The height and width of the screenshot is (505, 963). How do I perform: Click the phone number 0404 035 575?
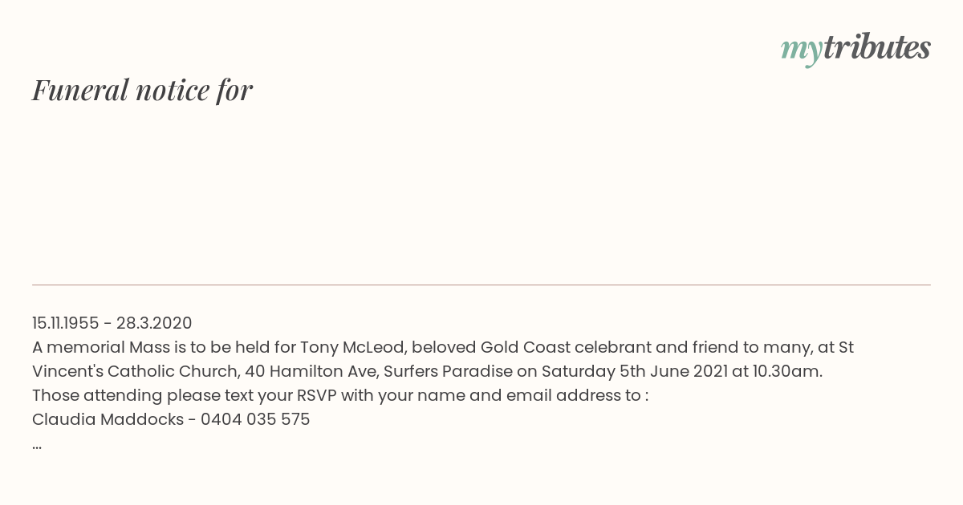[255, 419]
